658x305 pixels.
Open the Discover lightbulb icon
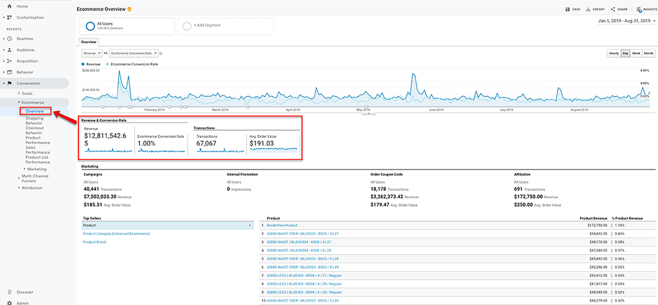tap(9, 292)
